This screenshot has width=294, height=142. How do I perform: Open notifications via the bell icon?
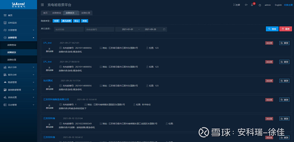[252, 5]
